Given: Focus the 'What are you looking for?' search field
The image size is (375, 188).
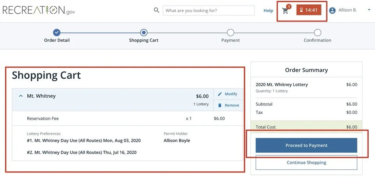Looking at the screenshot, I should [209, 11].
